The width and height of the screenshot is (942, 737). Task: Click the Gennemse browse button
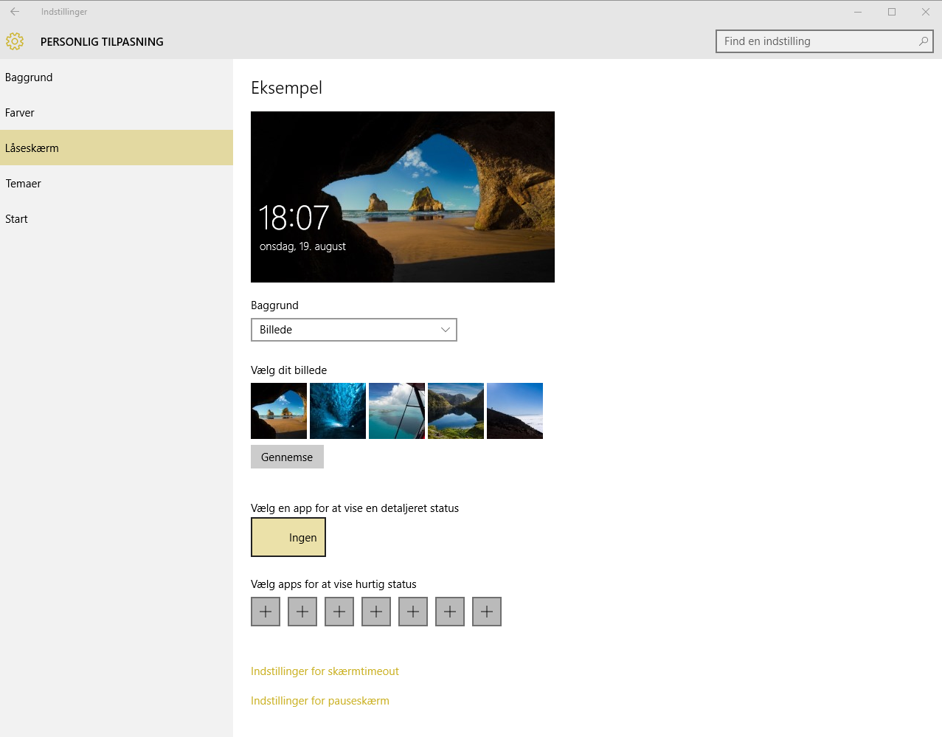(x=287, y=457)
